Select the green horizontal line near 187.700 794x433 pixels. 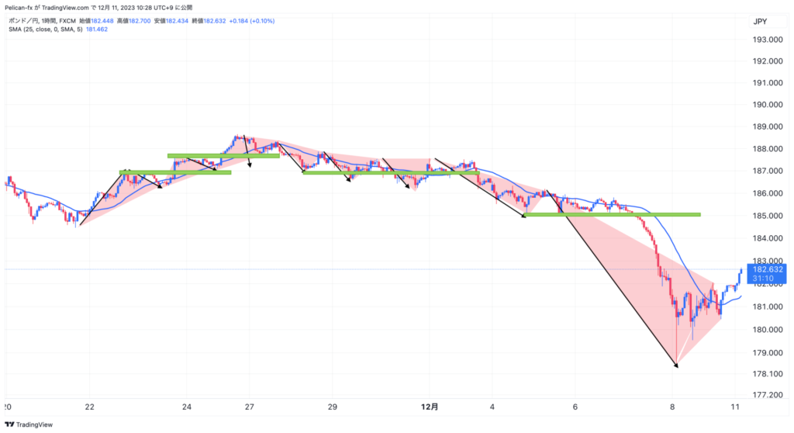coord(223,156)
